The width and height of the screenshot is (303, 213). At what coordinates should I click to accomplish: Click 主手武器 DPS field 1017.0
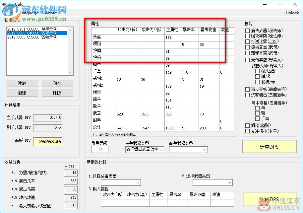pos(48,118)
